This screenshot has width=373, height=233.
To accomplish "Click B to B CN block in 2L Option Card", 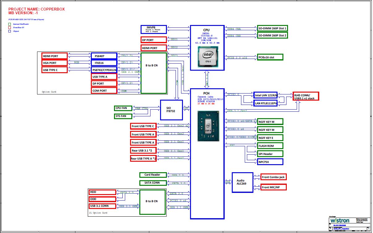I will [153, 202].
